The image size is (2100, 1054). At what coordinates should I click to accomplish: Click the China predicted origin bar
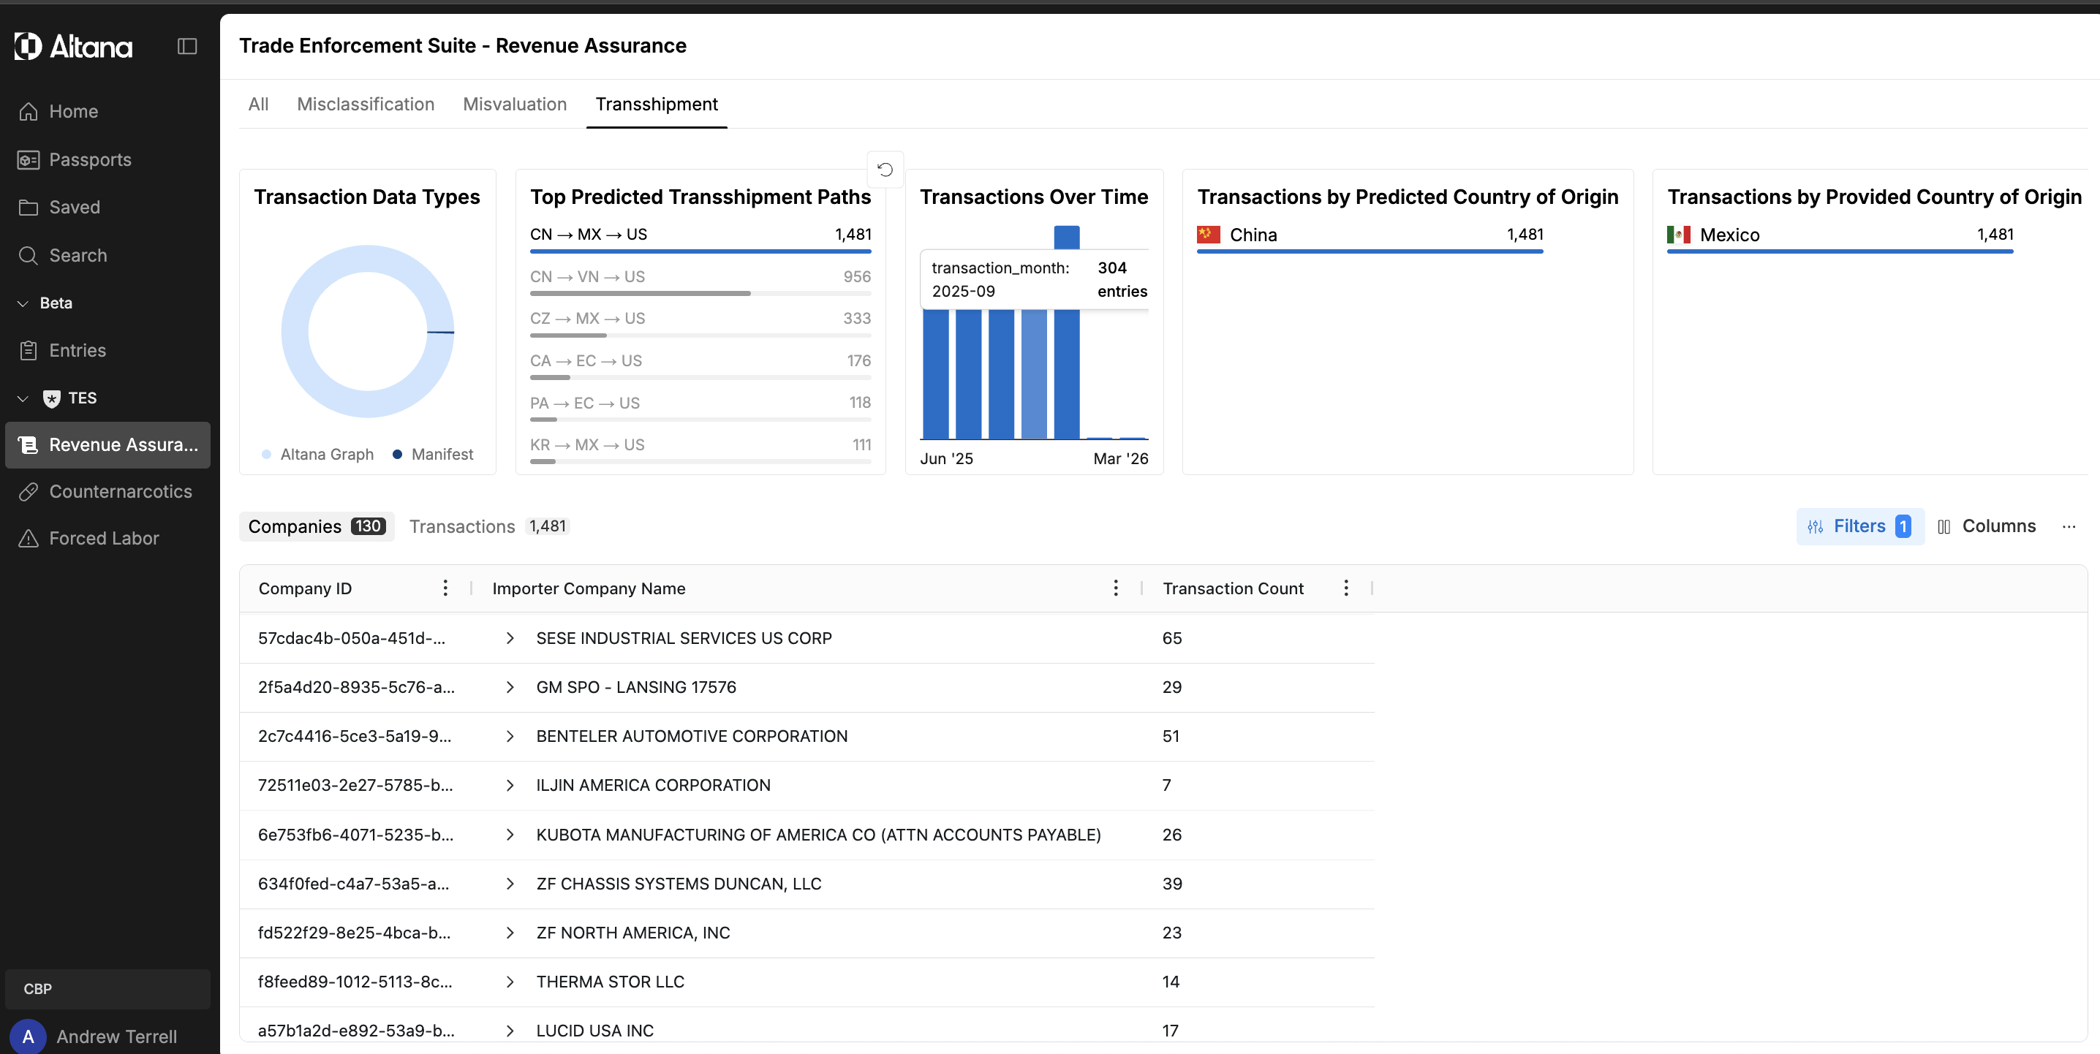point(1370,251)
